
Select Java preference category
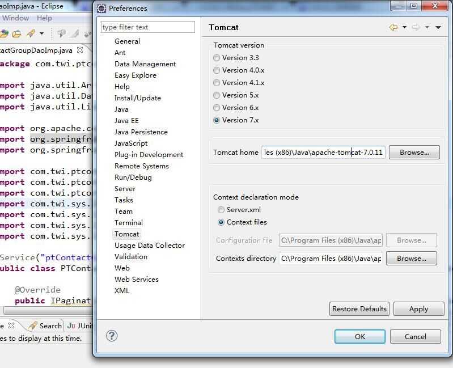(121, 109)
